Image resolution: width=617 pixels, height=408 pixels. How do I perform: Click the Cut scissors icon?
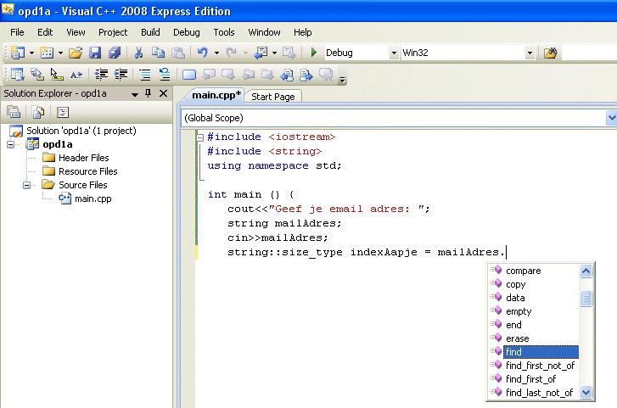tap(140, 53)
